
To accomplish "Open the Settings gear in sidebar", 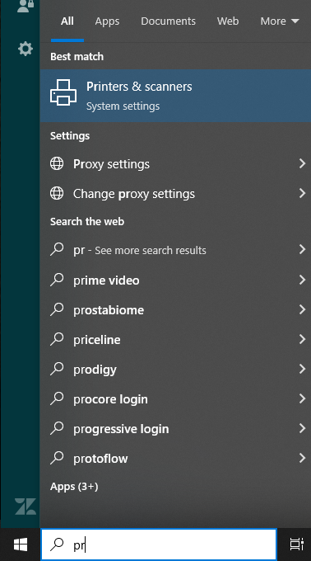I will click(x=25, y=49).
